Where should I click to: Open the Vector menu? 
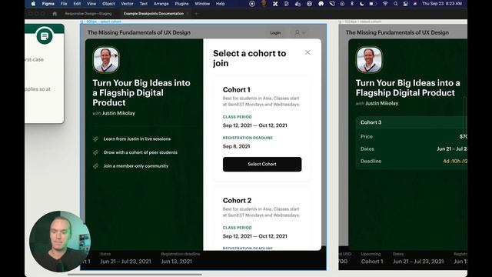[127, 4]
